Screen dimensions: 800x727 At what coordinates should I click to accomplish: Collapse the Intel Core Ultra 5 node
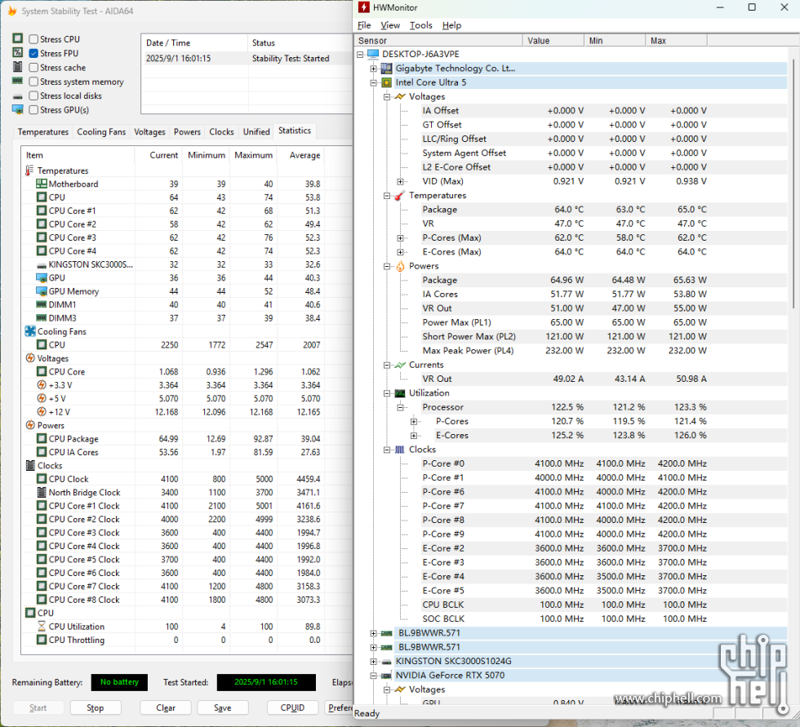pyautogui.click(x=374, y=82)
